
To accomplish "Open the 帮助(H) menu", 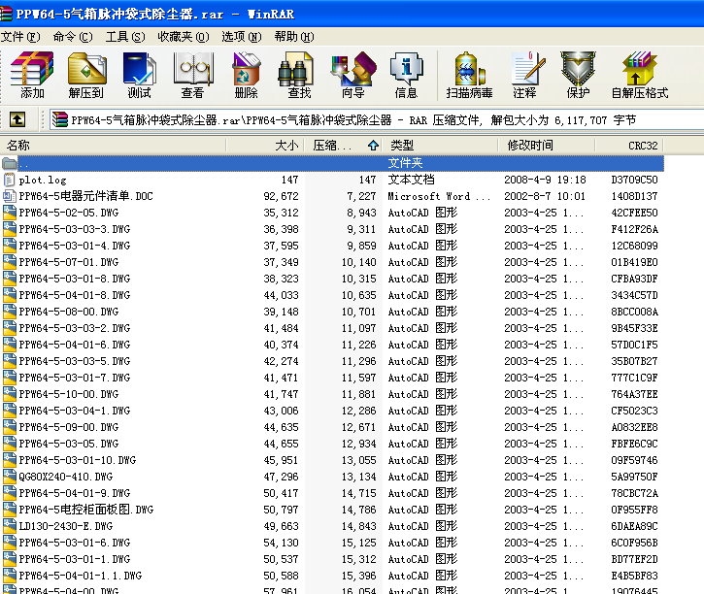I will [294, 37].
